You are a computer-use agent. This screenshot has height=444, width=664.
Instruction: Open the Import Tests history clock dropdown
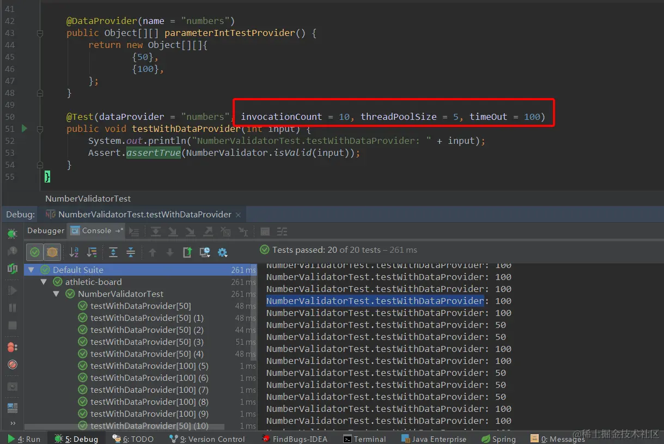[205, 252]
